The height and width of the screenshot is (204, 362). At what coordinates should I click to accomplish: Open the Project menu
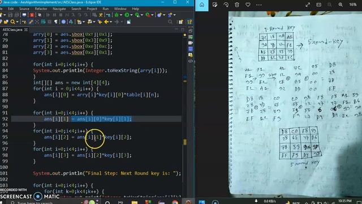pos(92,9)
